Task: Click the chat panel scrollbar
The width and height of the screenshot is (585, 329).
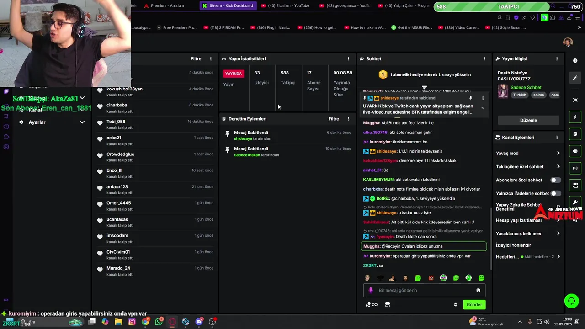Action: [491, 239]
